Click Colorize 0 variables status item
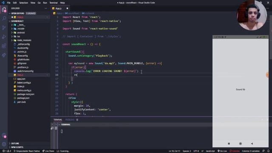The height and width of the screenshot is (153, 272). point(251,151)
